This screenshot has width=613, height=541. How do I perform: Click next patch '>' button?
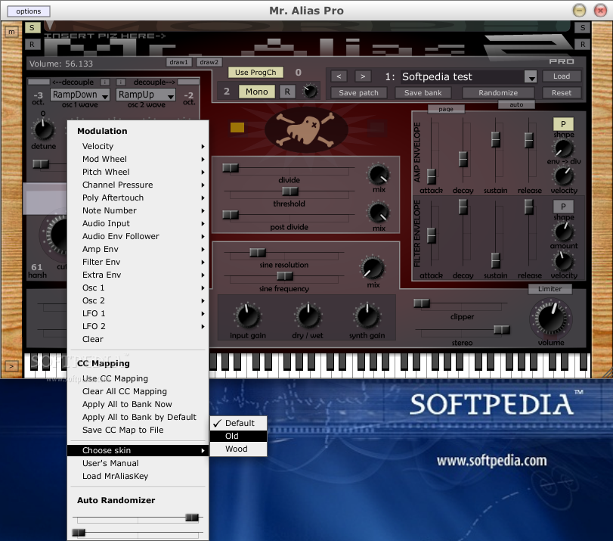363,76
